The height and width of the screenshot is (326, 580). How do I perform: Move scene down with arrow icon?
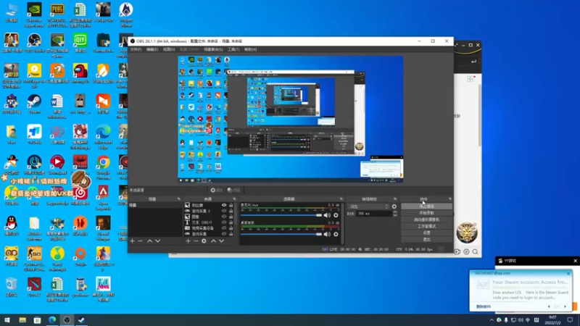click(157, 241)
